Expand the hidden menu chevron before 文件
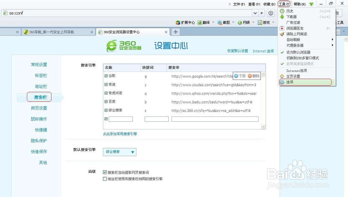Image resolution: width=348 pixels, height=197 pixels. 229,4
